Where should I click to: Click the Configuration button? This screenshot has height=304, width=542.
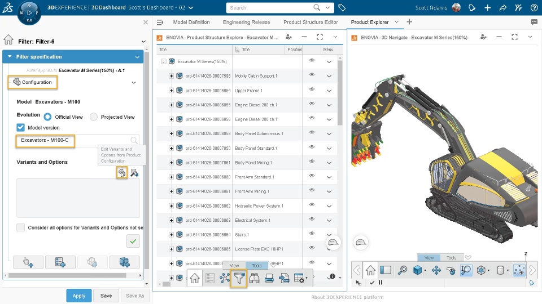point(33,82)
